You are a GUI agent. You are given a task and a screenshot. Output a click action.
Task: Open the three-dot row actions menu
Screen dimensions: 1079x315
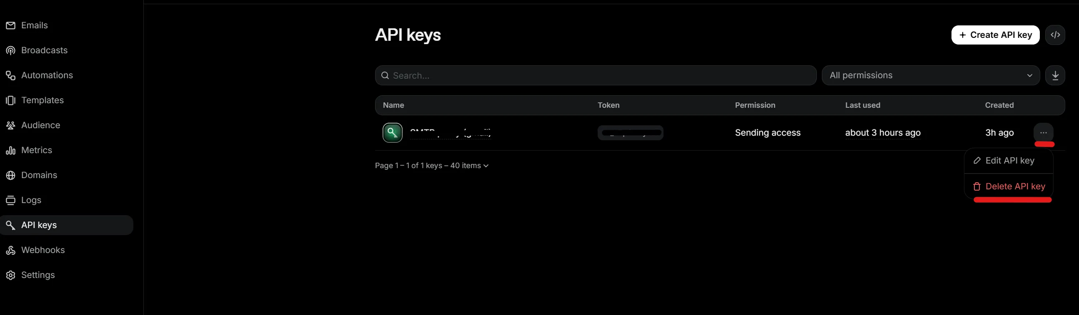[1044, 133]
